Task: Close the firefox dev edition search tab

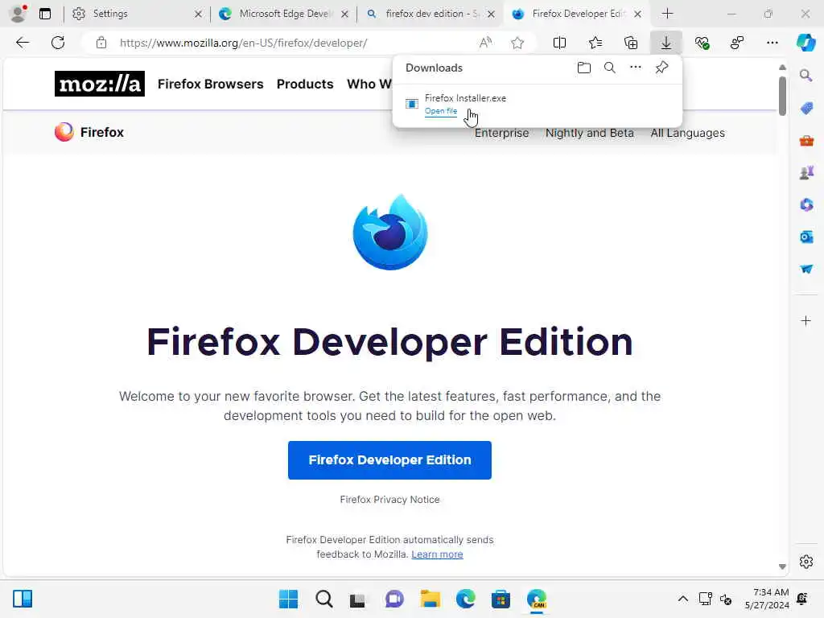Action: coord(491,14)
